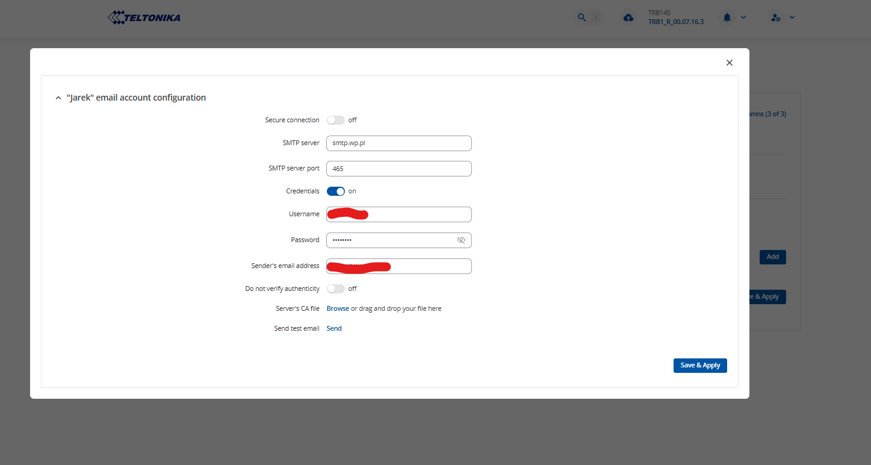The height and width of the screenshot is (465, 871).
Task: Close the email configuration dialog
Action: 730,63
